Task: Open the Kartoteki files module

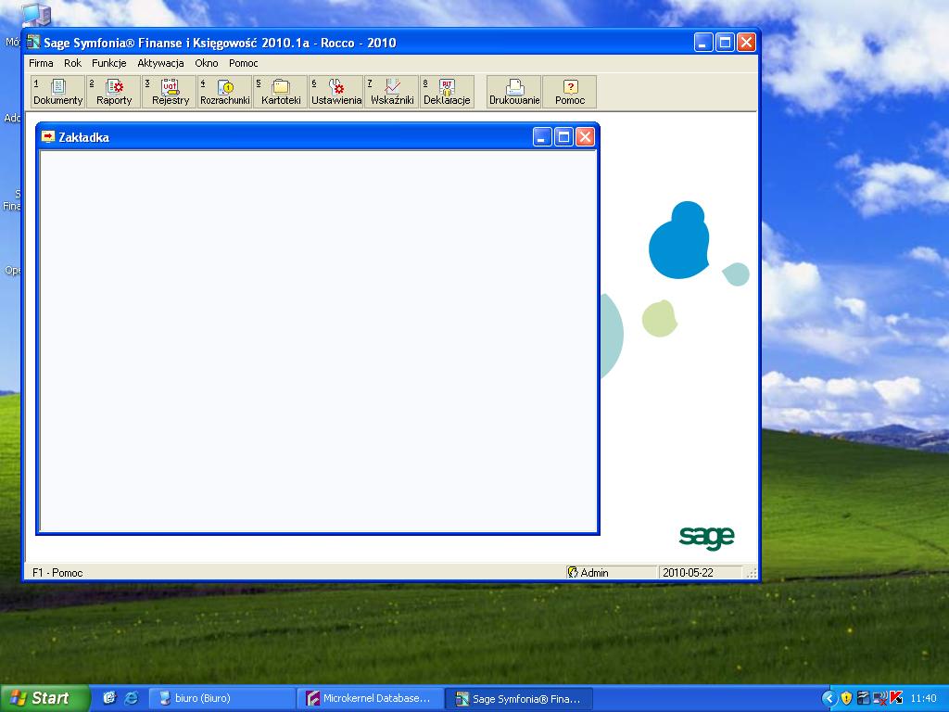Action: point(281,92)
